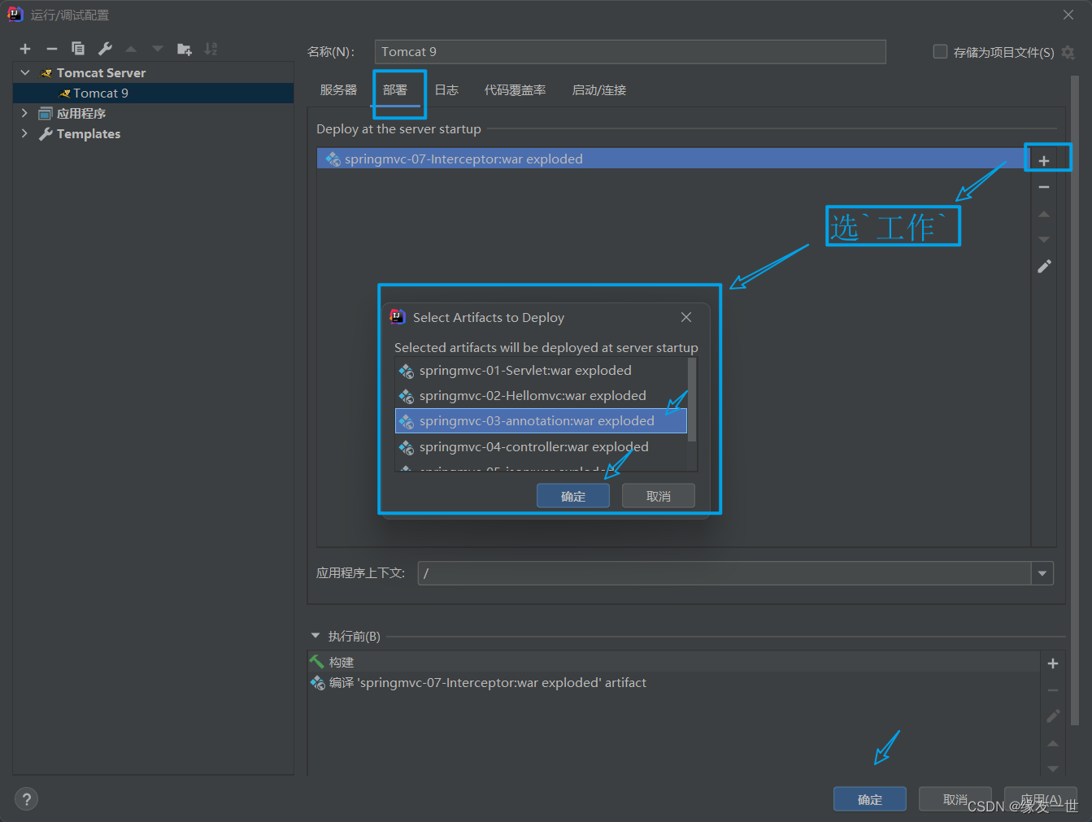Edit deployed artifact with pencil icon
Image resolution: width=1092 pixels, height=822 pixels.
click(x=1044, y=267)
